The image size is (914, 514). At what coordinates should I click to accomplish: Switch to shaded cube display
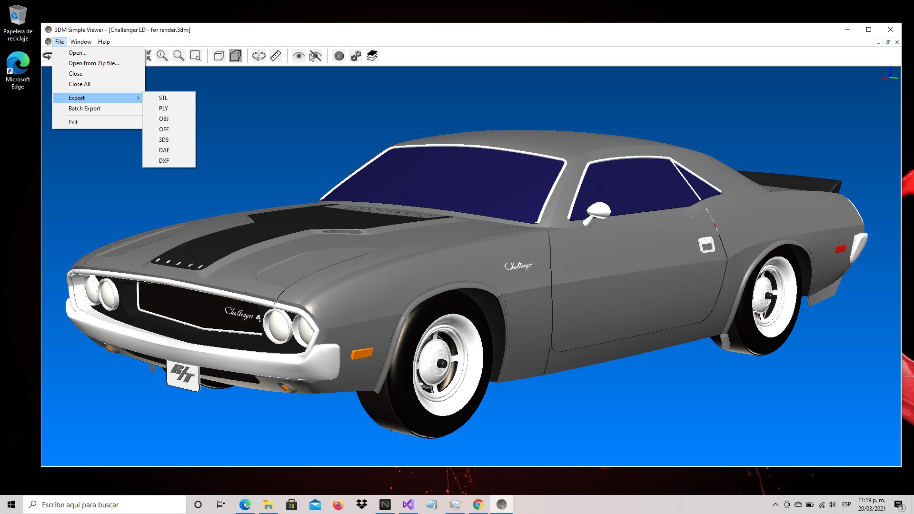coord(236,56)
